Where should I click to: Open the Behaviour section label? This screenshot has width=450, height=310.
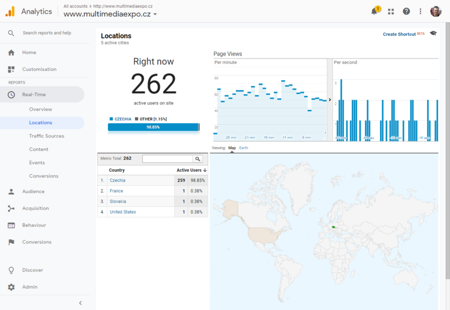click(34, 225)
